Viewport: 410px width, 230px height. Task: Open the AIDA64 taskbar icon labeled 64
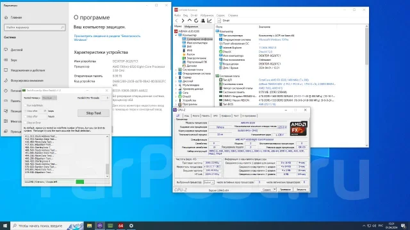tap(120, 226)
